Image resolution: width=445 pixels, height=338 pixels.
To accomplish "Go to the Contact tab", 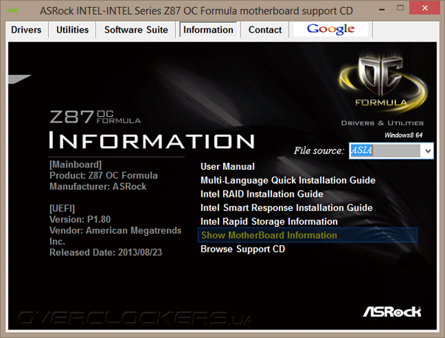I will pyautogui.click(x=265, y=30).
